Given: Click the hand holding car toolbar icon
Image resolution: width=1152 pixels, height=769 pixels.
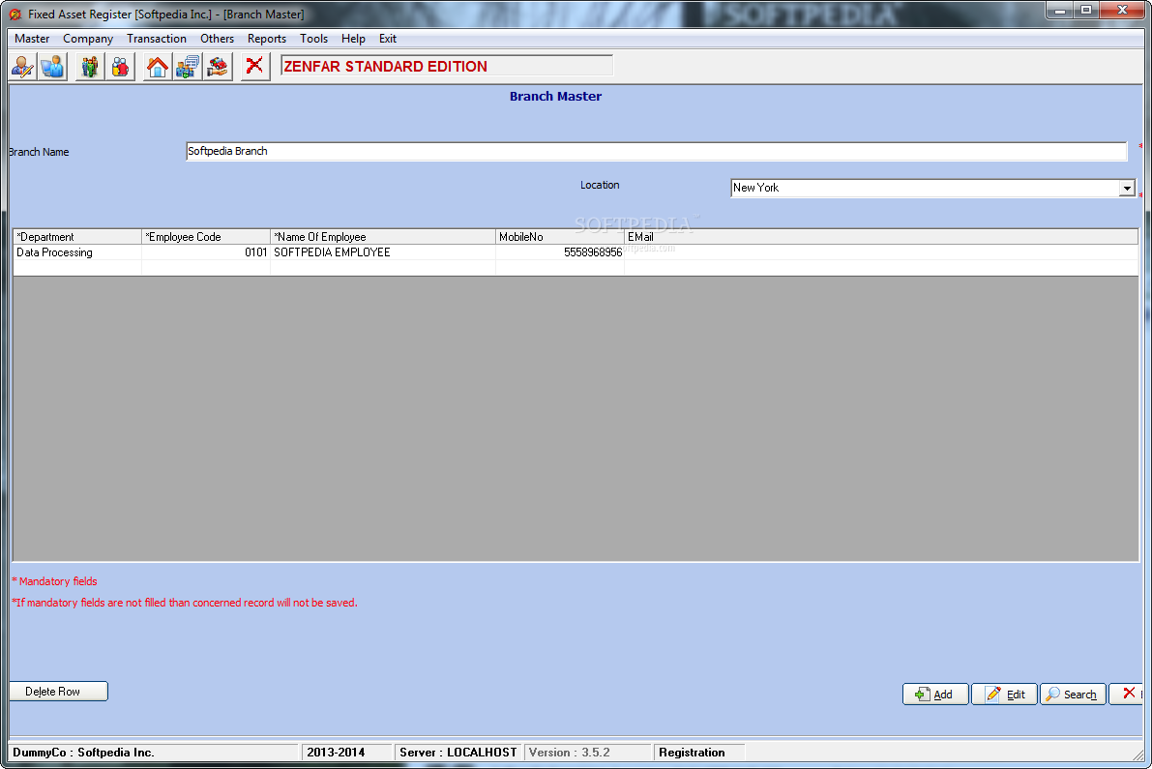Looking at the screenshot, I should [218, 67].
